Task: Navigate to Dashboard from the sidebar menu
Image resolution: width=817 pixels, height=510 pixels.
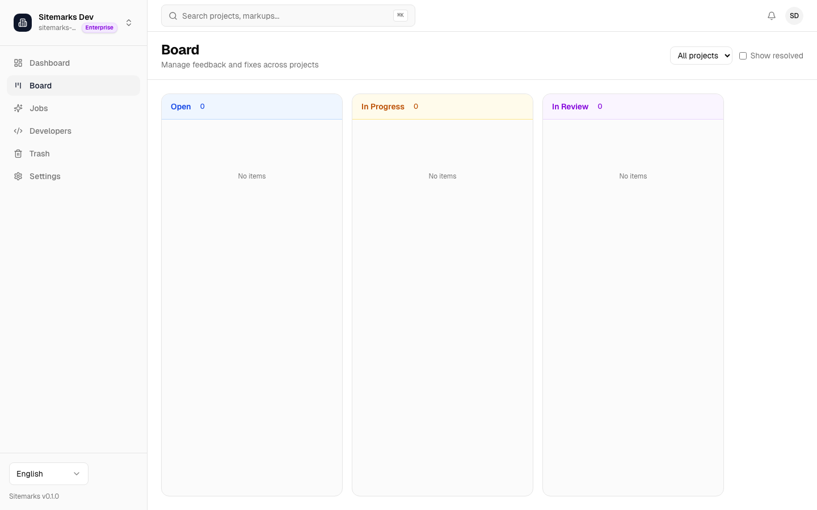Action: (x=49, y=63)
